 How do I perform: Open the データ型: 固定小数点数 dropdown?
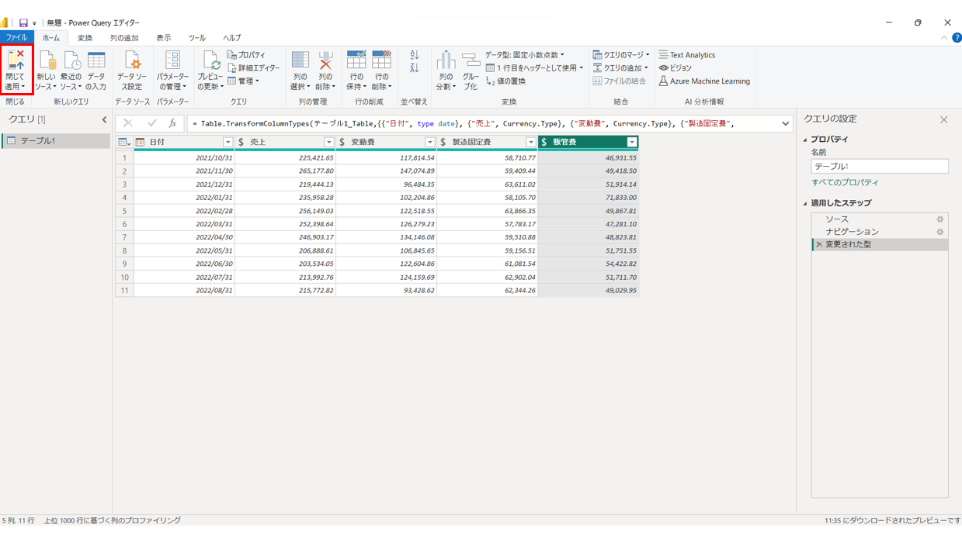click(525, 55)
